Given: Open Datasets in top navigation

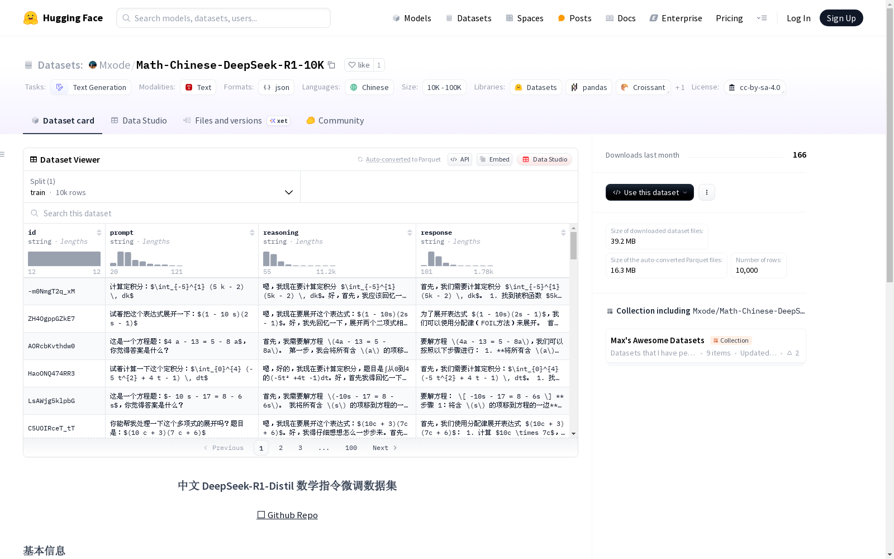Looking at the screenshot, I should (x=468, y=18).
